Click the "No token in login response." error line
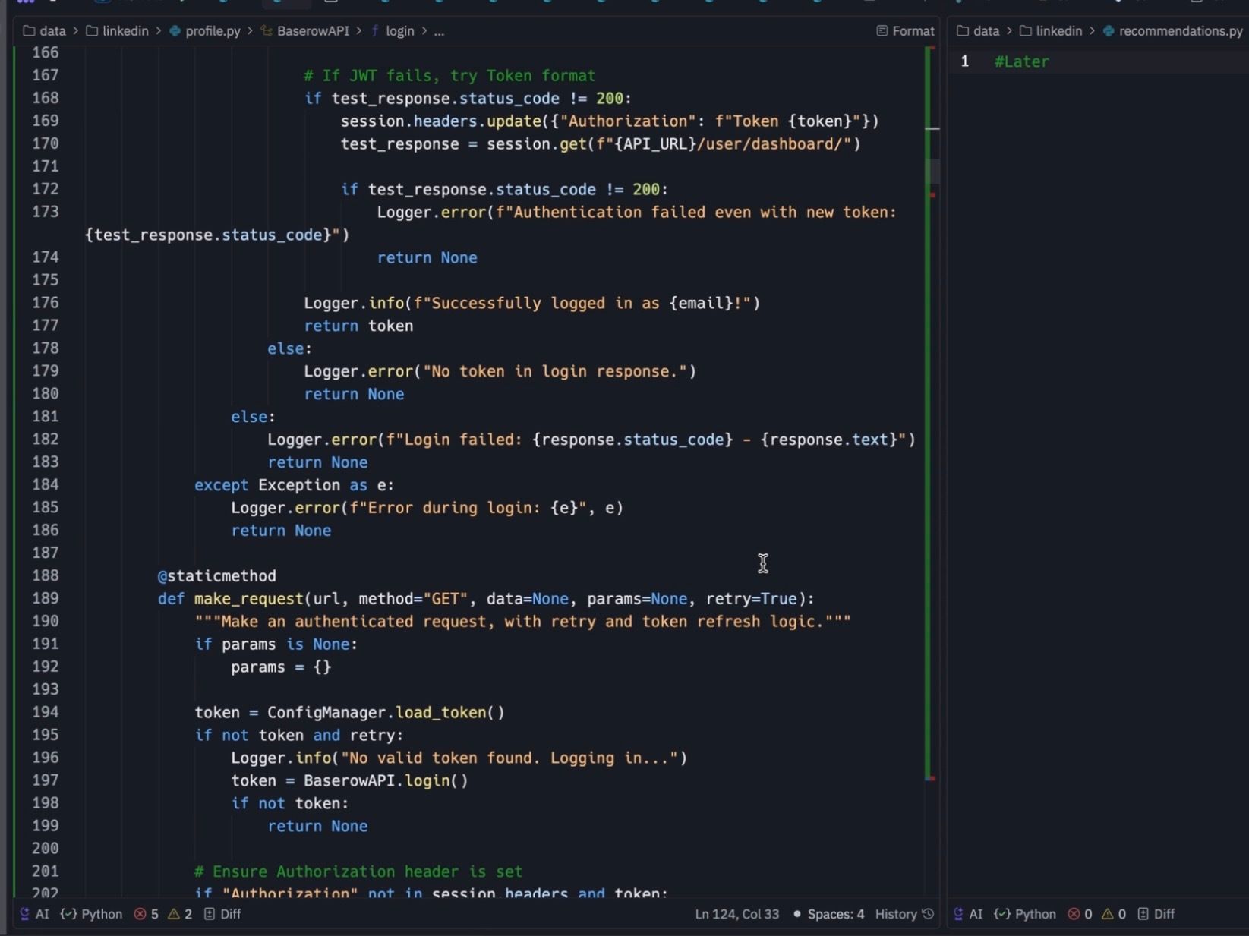 [x=500, y=371]
